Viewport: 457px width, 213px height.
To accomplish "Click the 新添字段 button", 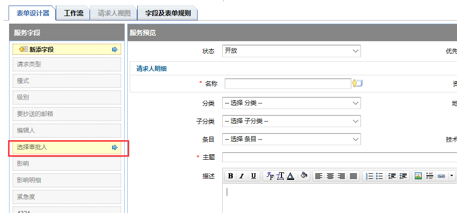I will click(67, 49).
